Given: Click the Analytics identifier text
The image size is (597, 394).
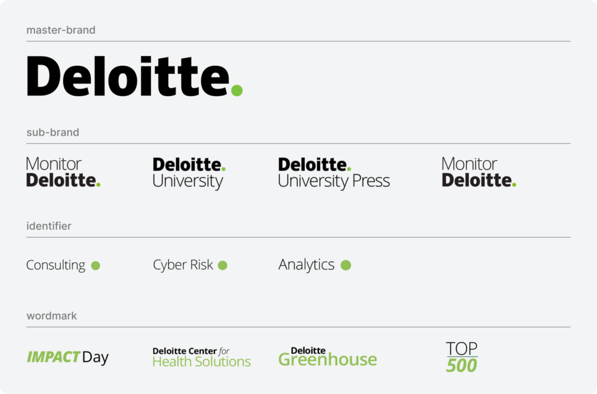Looking at the screenshot, I should point(307,265).
